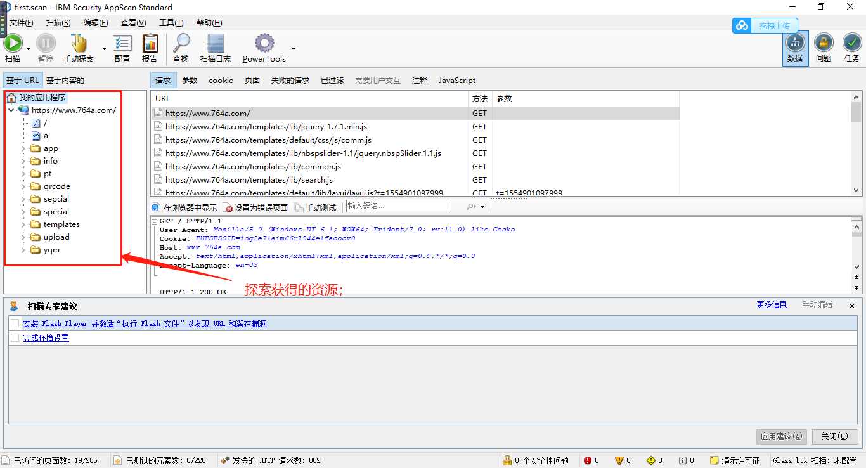The image size is (866, 468).
Task: Switch to the cookie tab
Action: tap(221, 81)
